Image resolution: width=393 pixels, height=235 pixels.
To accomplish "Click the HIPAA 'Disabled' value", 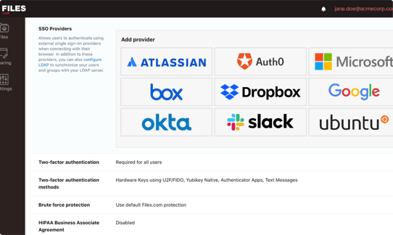I will tap(125, 223).
